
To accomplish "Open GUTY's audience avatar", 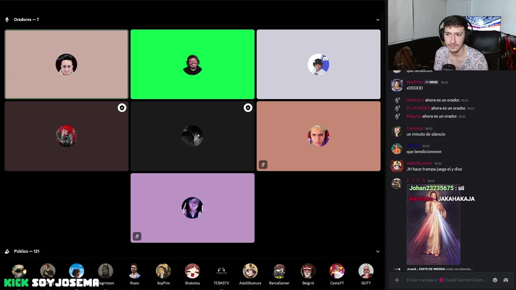I will tap(366, 271).
